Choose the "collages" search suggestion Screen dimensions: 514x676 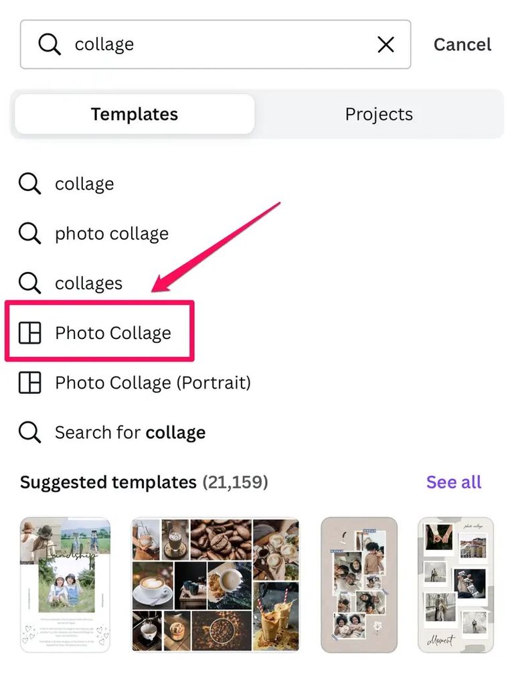click(x=88, y=283)
